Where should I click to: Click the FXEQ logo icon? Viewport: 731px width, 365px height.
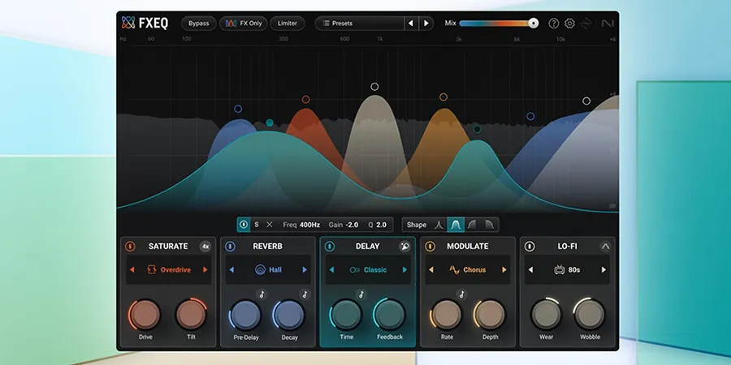coord(128,23)
